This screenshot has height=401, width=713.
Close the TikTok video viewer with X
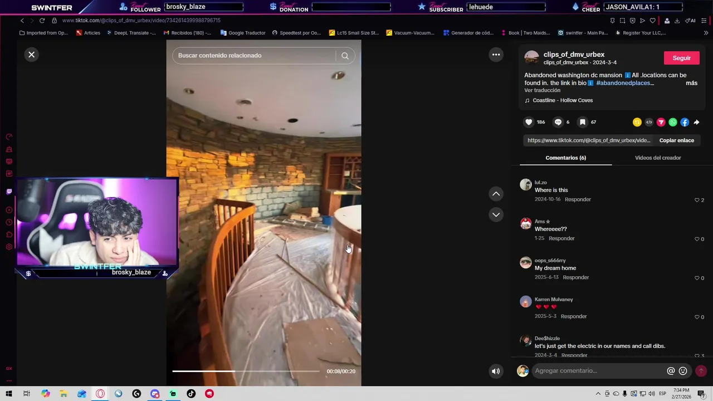click(31, 55)
